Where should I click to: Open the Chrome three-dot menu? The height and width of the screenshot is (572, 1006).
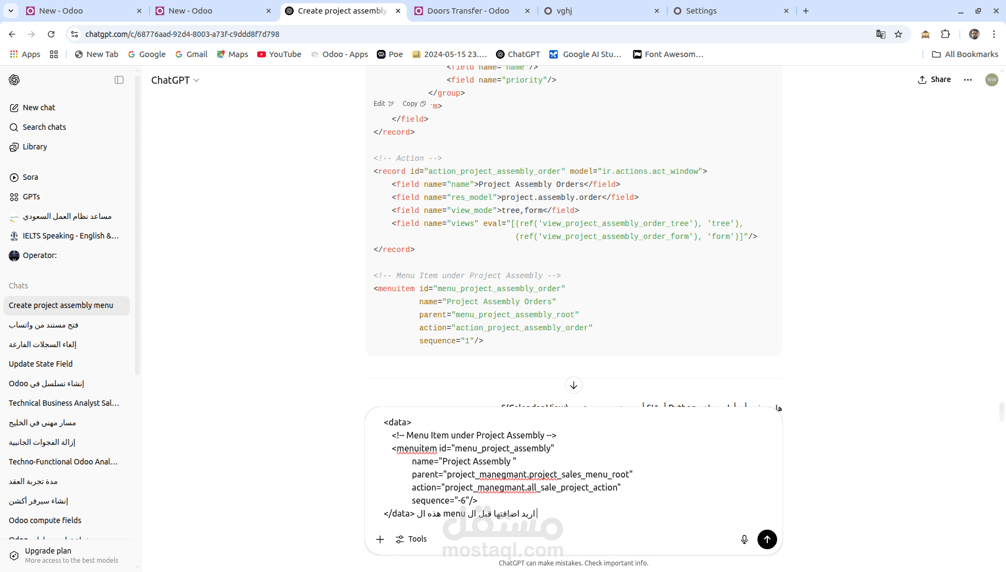pos(994,34)
